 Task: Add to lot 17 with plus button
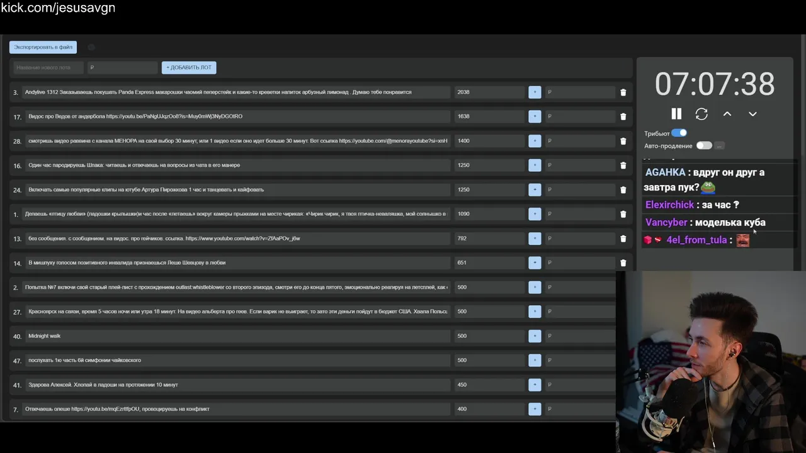(535, 116)
